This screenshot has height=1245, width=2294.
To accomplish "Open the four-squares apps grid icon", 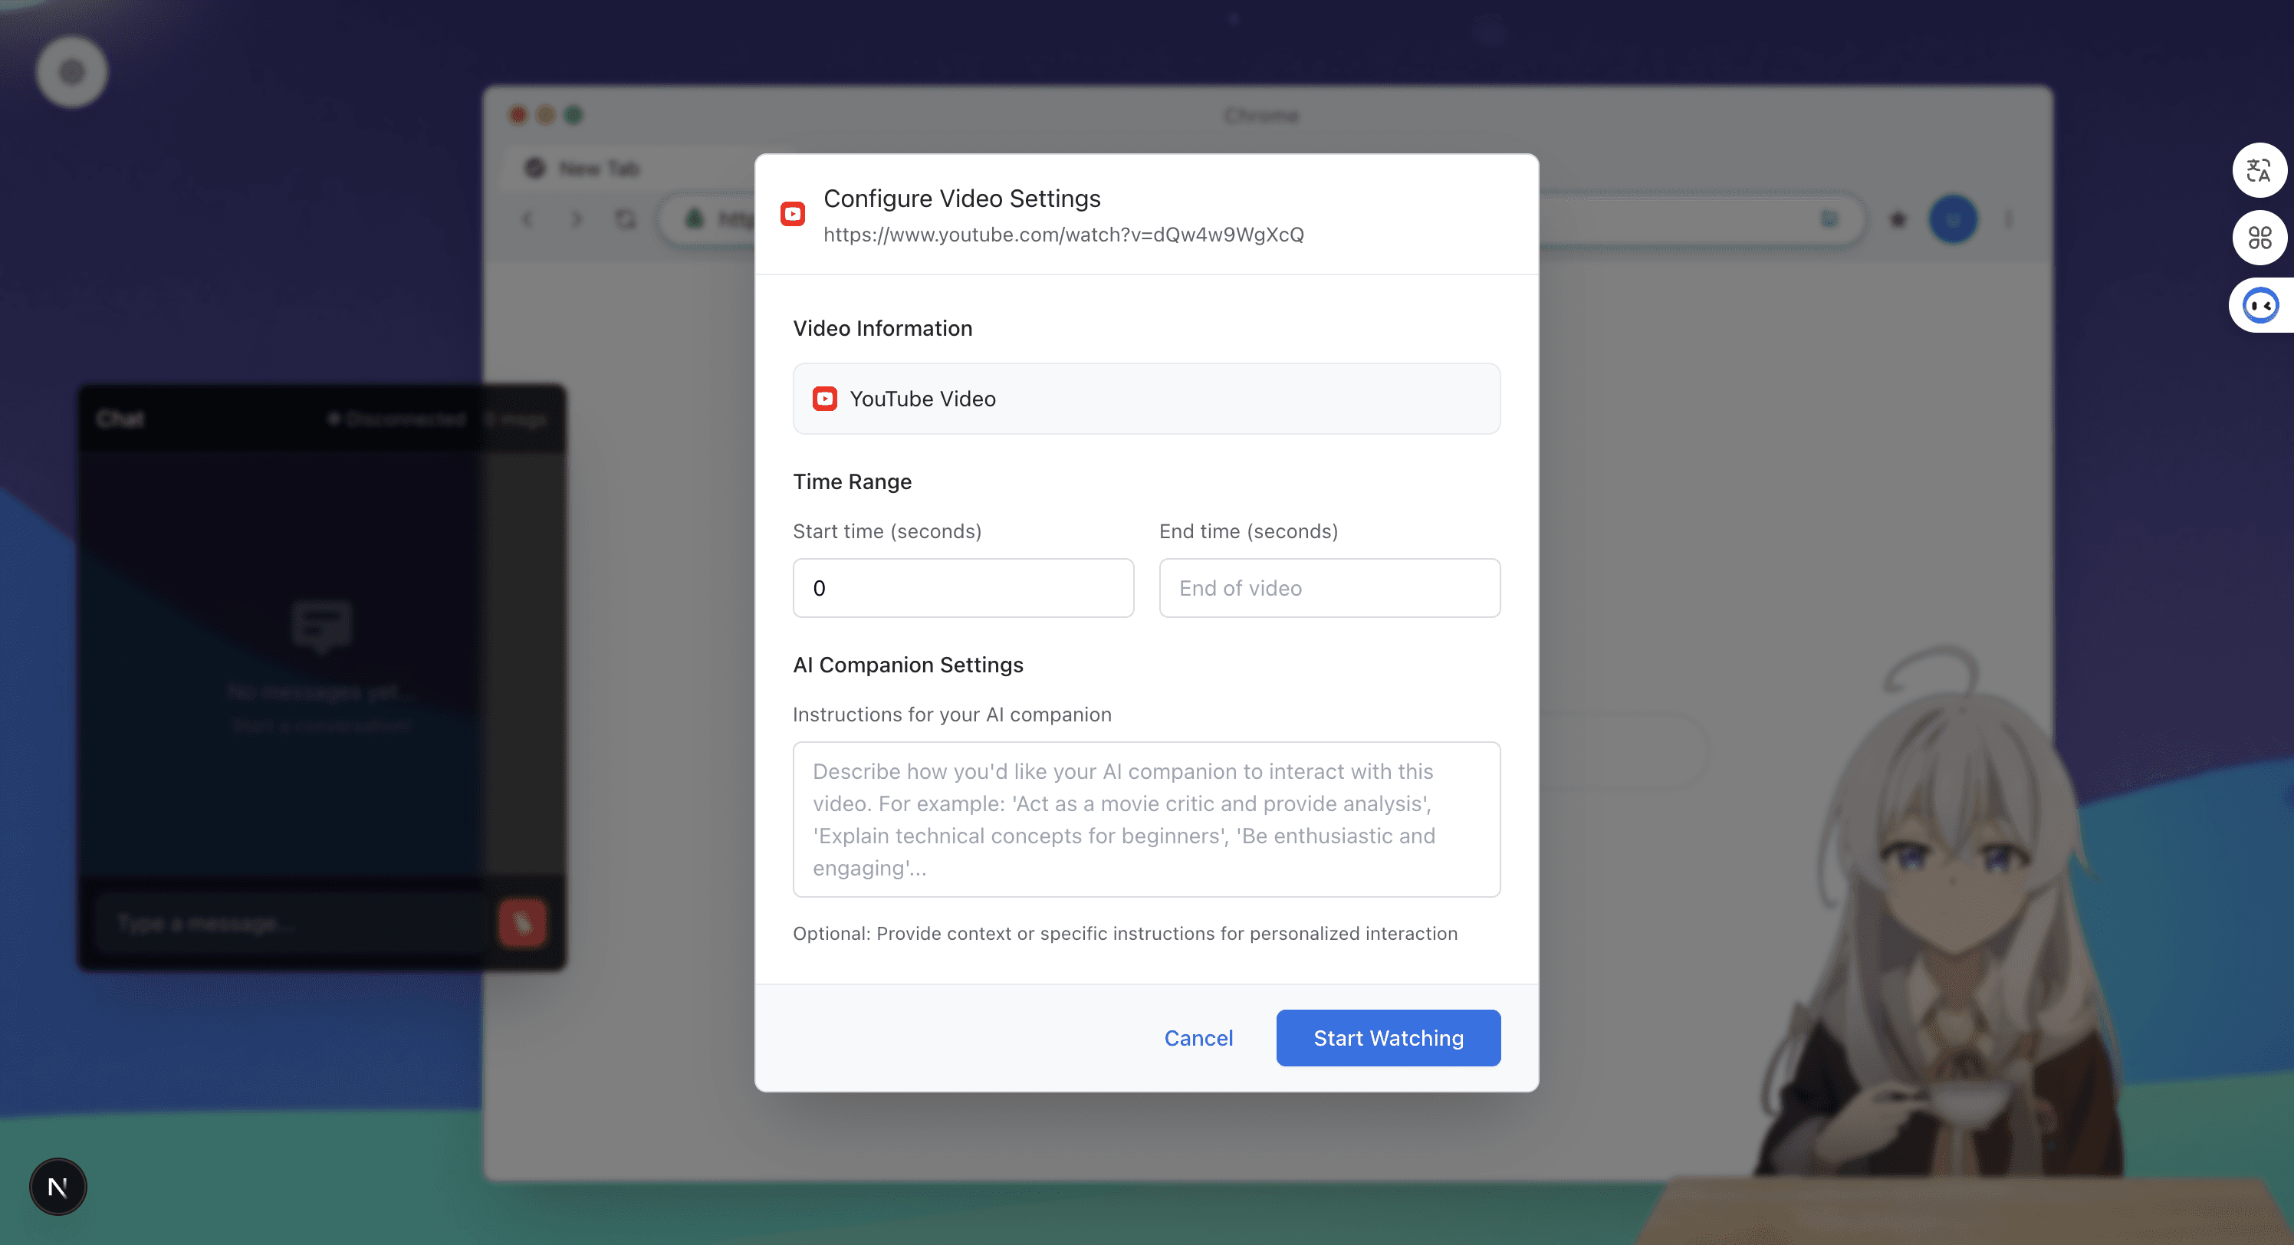I will coord(2259,237).
